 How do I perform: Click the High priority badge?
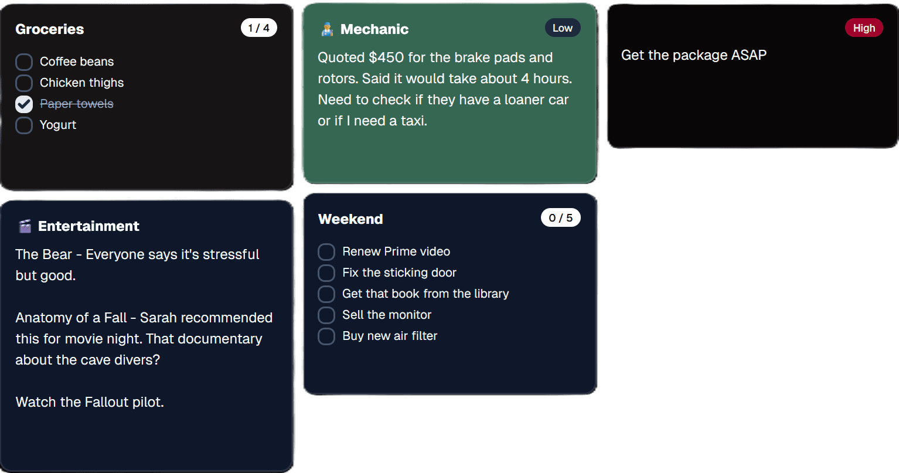tap(863, 28)
